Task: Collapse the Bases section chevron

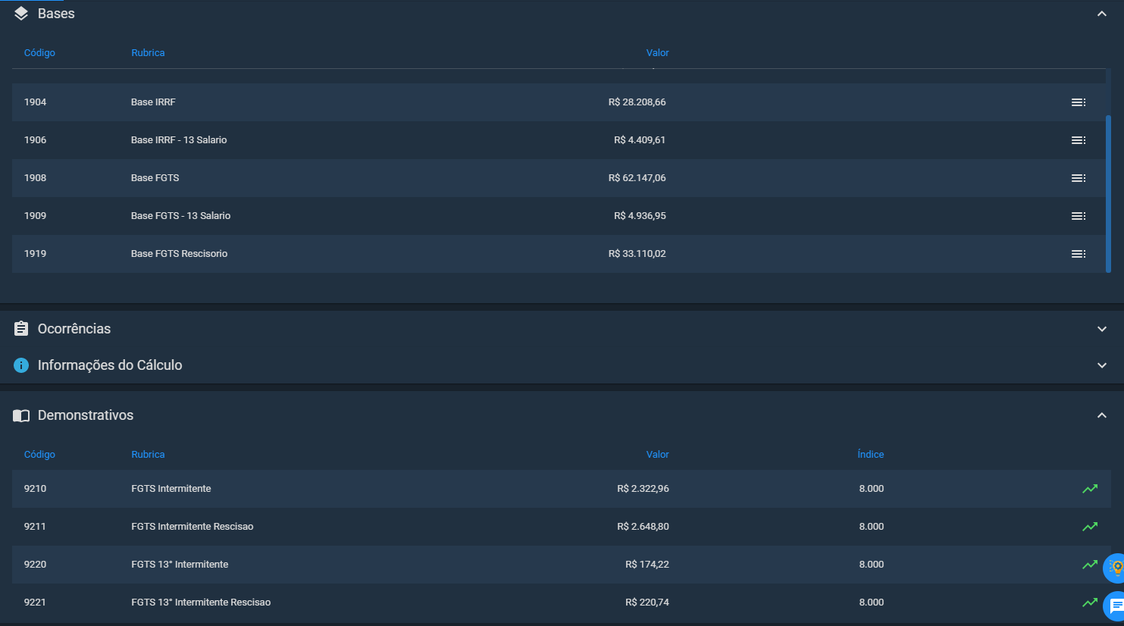Action: click(1102, 14)
